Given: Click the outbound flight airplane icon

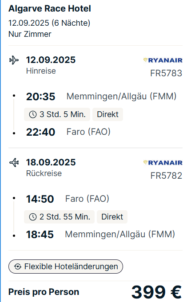Looking at the screenshot, I should pos(14,60).
